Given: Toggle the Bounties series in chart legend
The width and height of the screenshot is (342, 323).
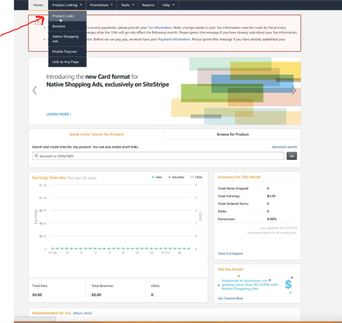Looking at the screenshot, I should point(176,177).
